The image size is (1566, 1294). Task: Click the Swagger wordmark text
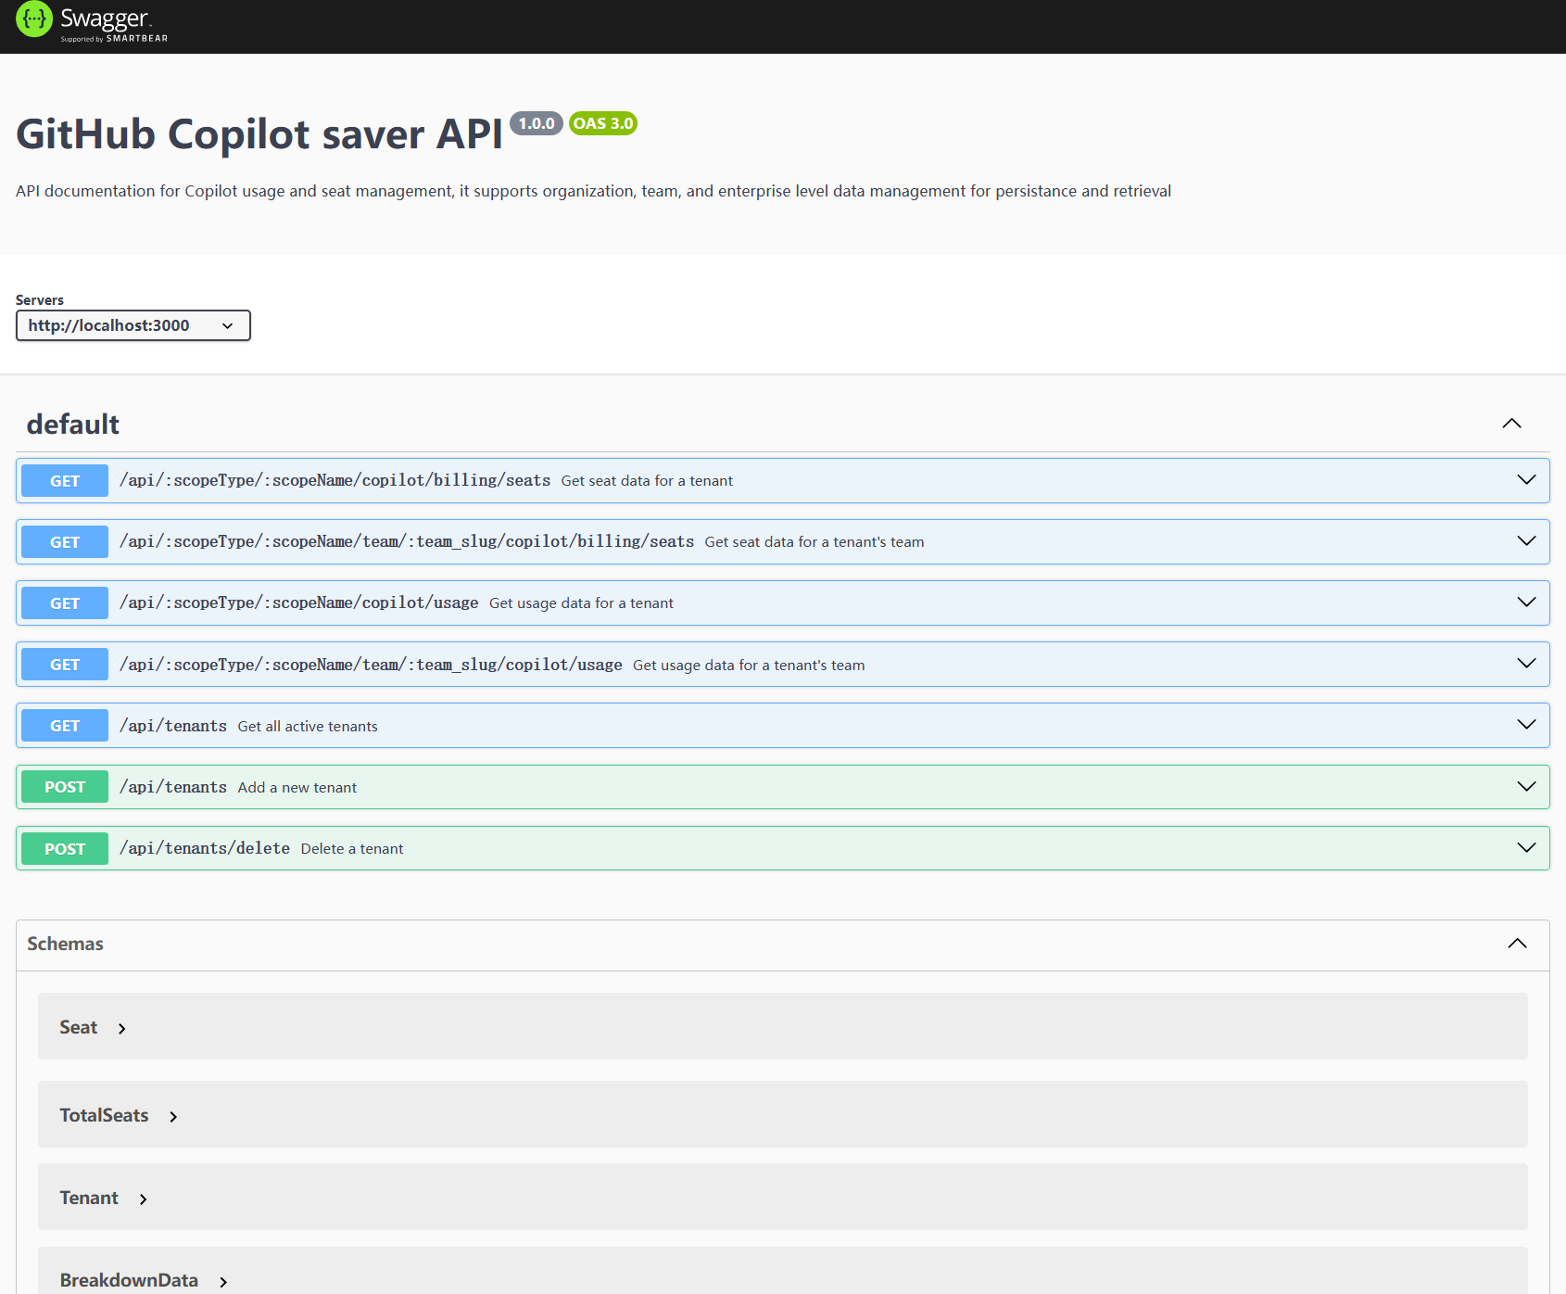104,18
